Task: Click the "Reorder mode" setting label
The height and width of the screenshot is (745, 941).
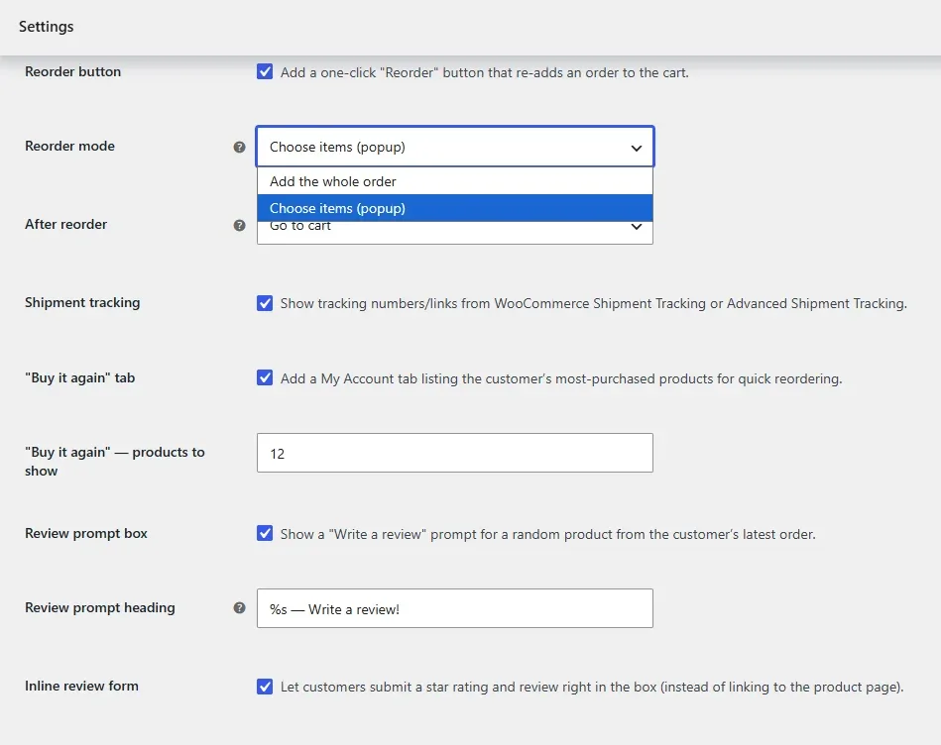Action: 69,147
